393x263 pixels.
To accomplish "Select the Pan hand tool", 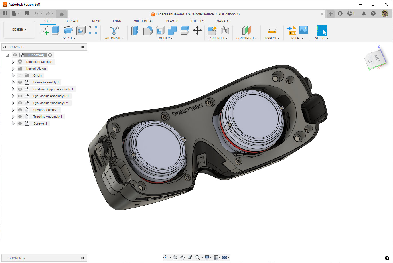I will [x=183, y=258].
